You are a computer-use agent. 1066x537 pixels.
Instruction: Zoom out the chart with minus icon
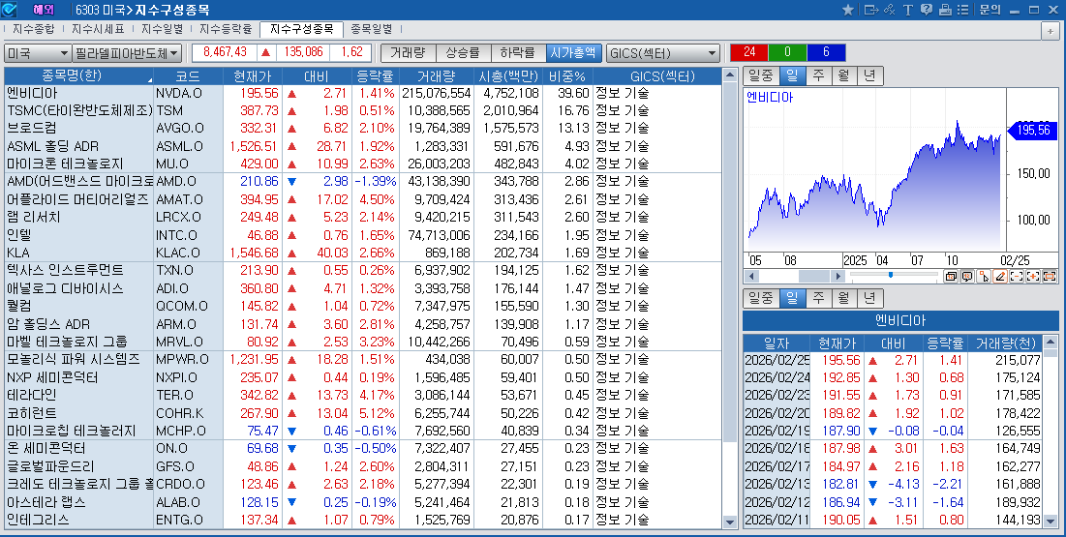(1017, 276)
